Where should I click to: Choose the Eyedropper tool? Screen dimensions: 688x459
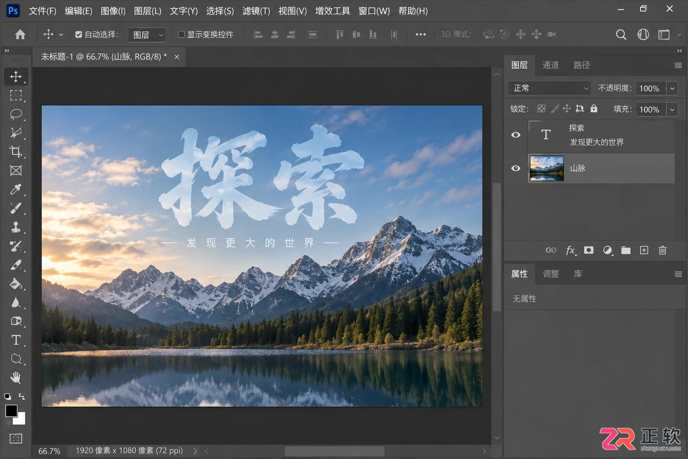[x=16, y=189]
